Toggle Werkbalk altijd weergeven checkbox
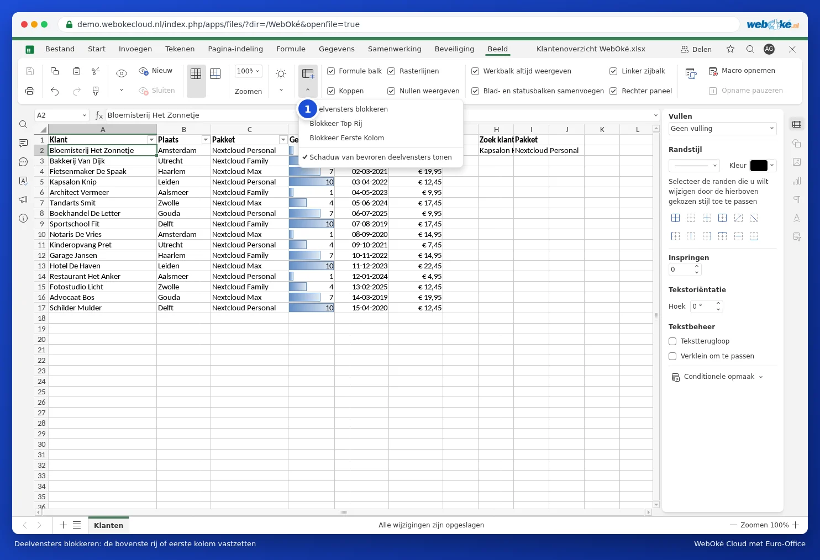 click(475, 71)
